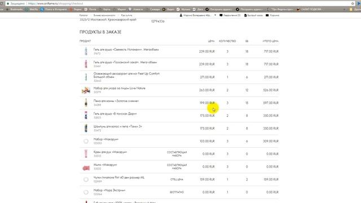Click the ИТОГО ЦЕНА column header
This screenshot has height=203, width=361.
coord(271,41)
